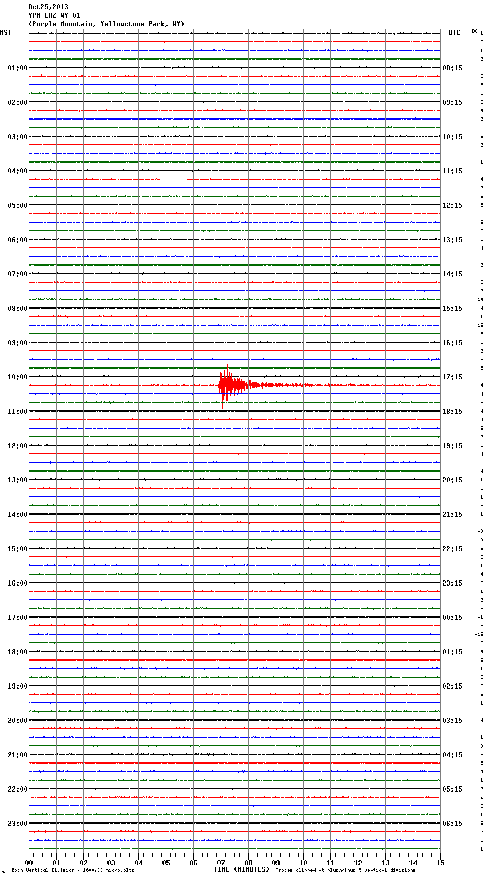Select minute 15 on the bottom axis
Image resolution: width=486 pixels, height=878 pixels.
click(440, 863)
